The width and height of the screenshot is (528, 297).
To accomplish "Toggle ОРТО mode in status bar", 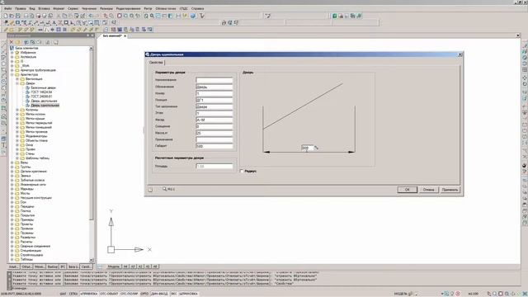I will coord(144,294).
